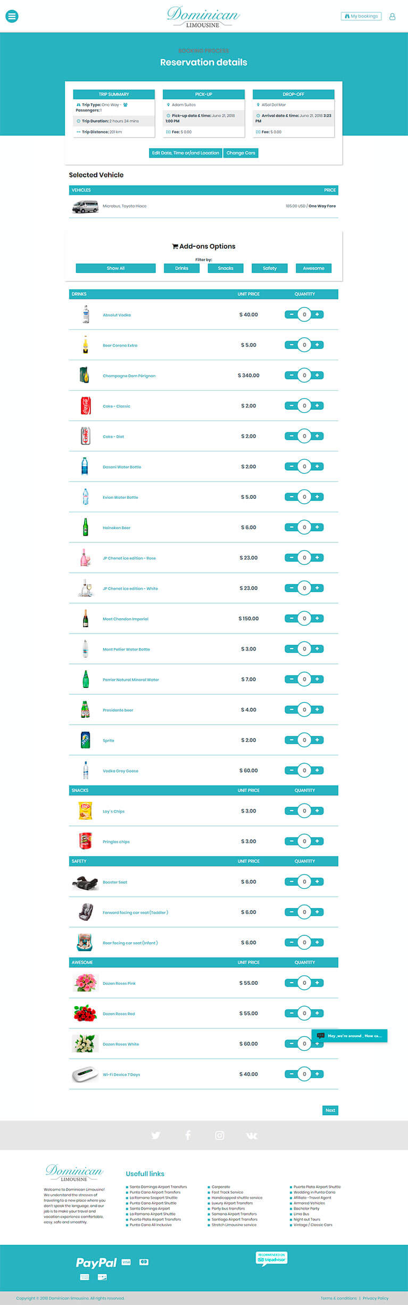Increase quantity of Wi-Fi Device 7 Days
This screenshot has width=408, height=1305.
[x=317, y=1074]
